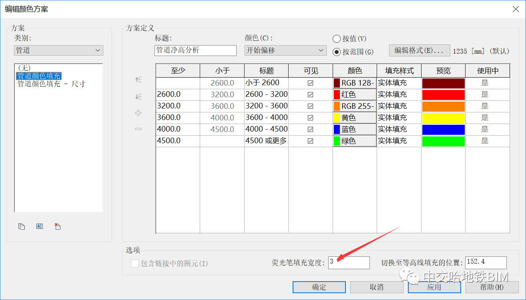Open the 类别 管道 dropdown

pos(58,50)
